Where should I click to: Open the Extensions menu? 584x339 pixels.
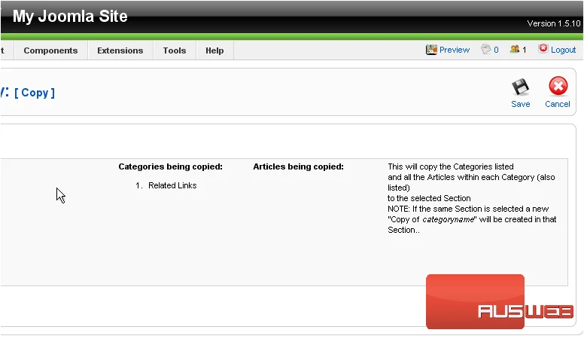120,50
